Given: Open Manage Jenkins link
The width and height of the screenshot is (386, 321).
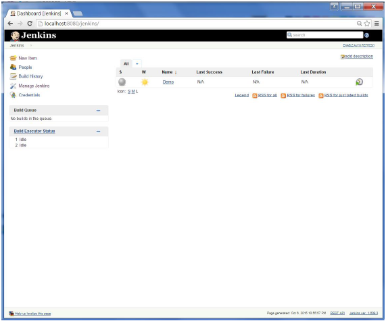Looking at the screenshot, I should (34, 86).
